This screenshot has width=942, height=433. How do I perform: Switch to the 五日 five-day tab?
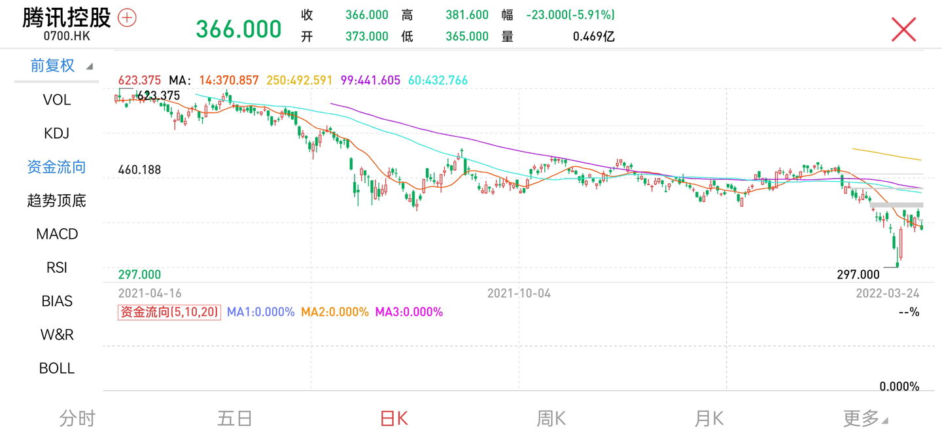click(235, 417)
